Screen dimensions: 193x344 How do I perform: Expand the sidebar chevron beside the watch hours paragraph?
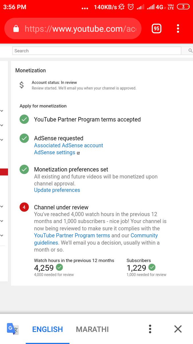[2, 221]
